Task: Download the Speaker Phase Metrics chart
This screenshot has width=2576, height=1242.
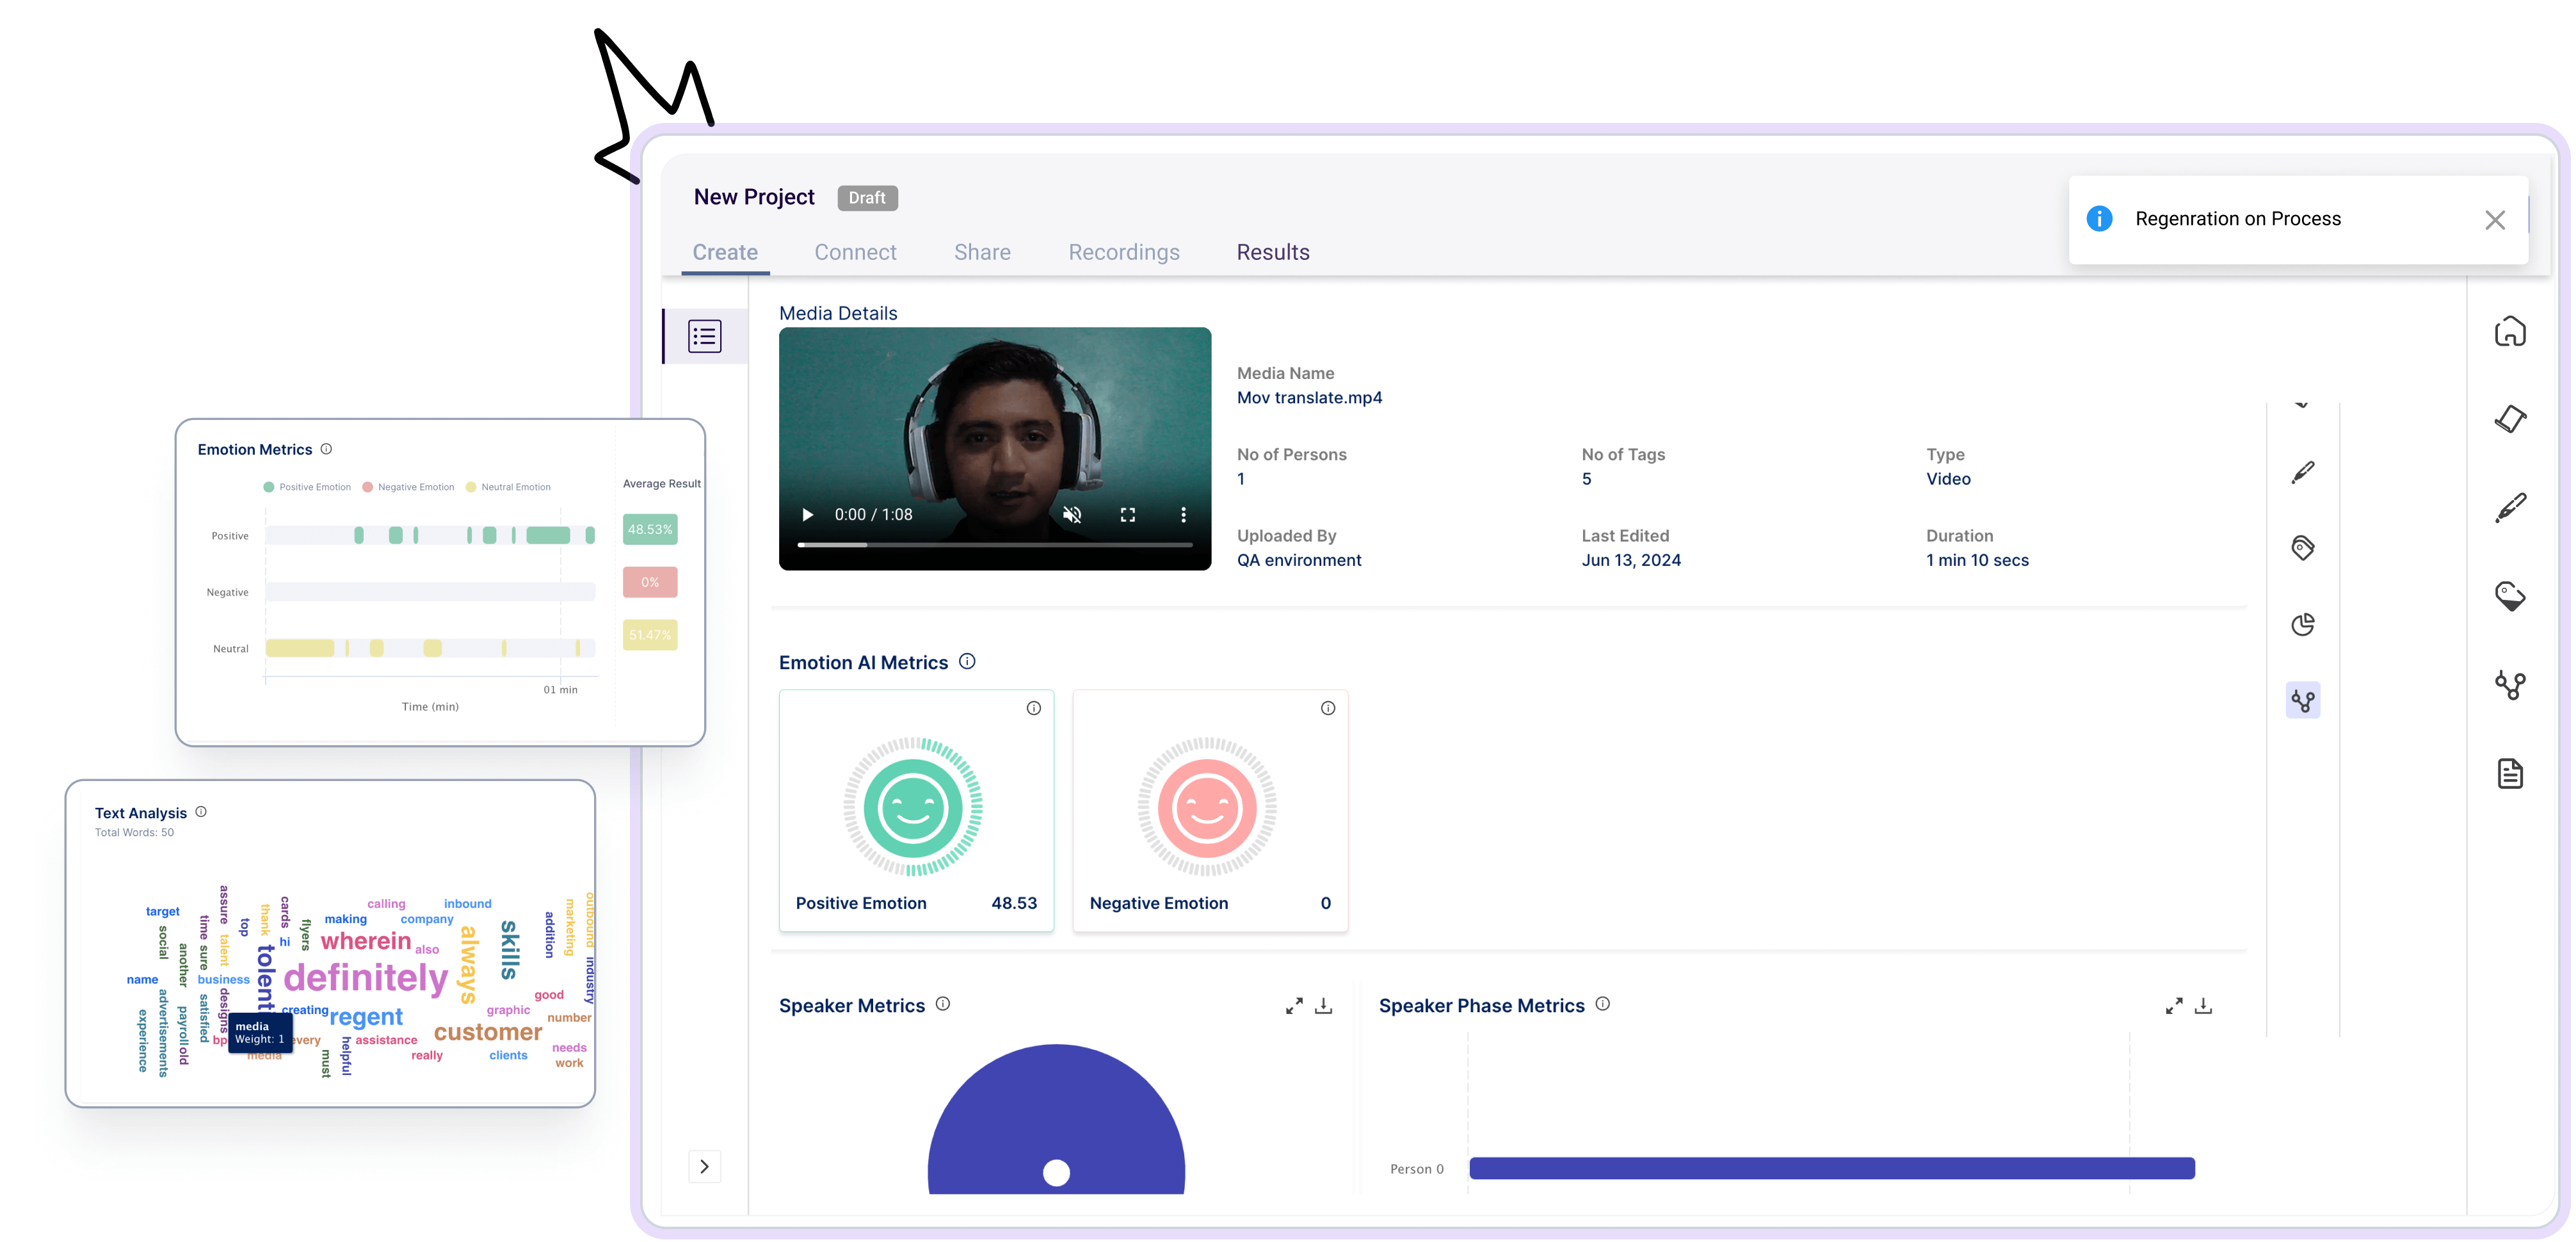Action: click(2204, 1005)
